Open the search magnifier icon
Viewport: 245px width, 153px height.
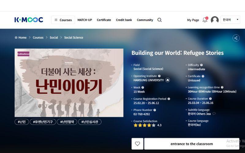click(x=159, y=20)
